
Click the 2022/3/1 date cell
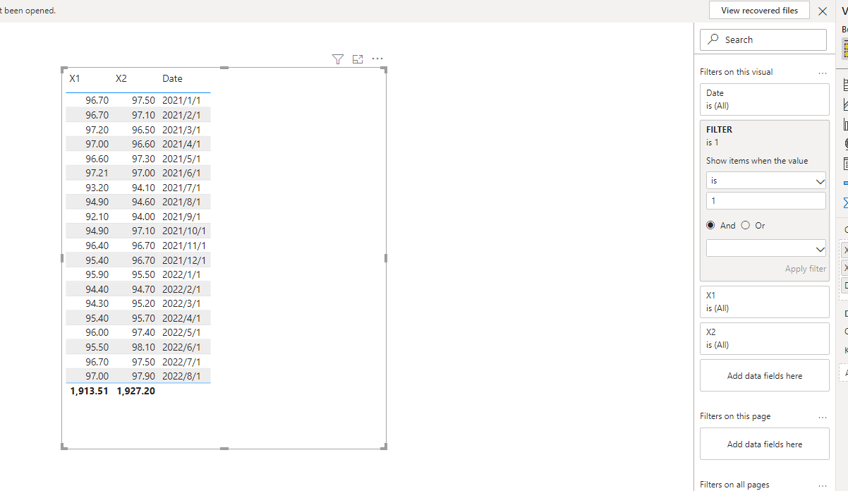pos(181,303)
